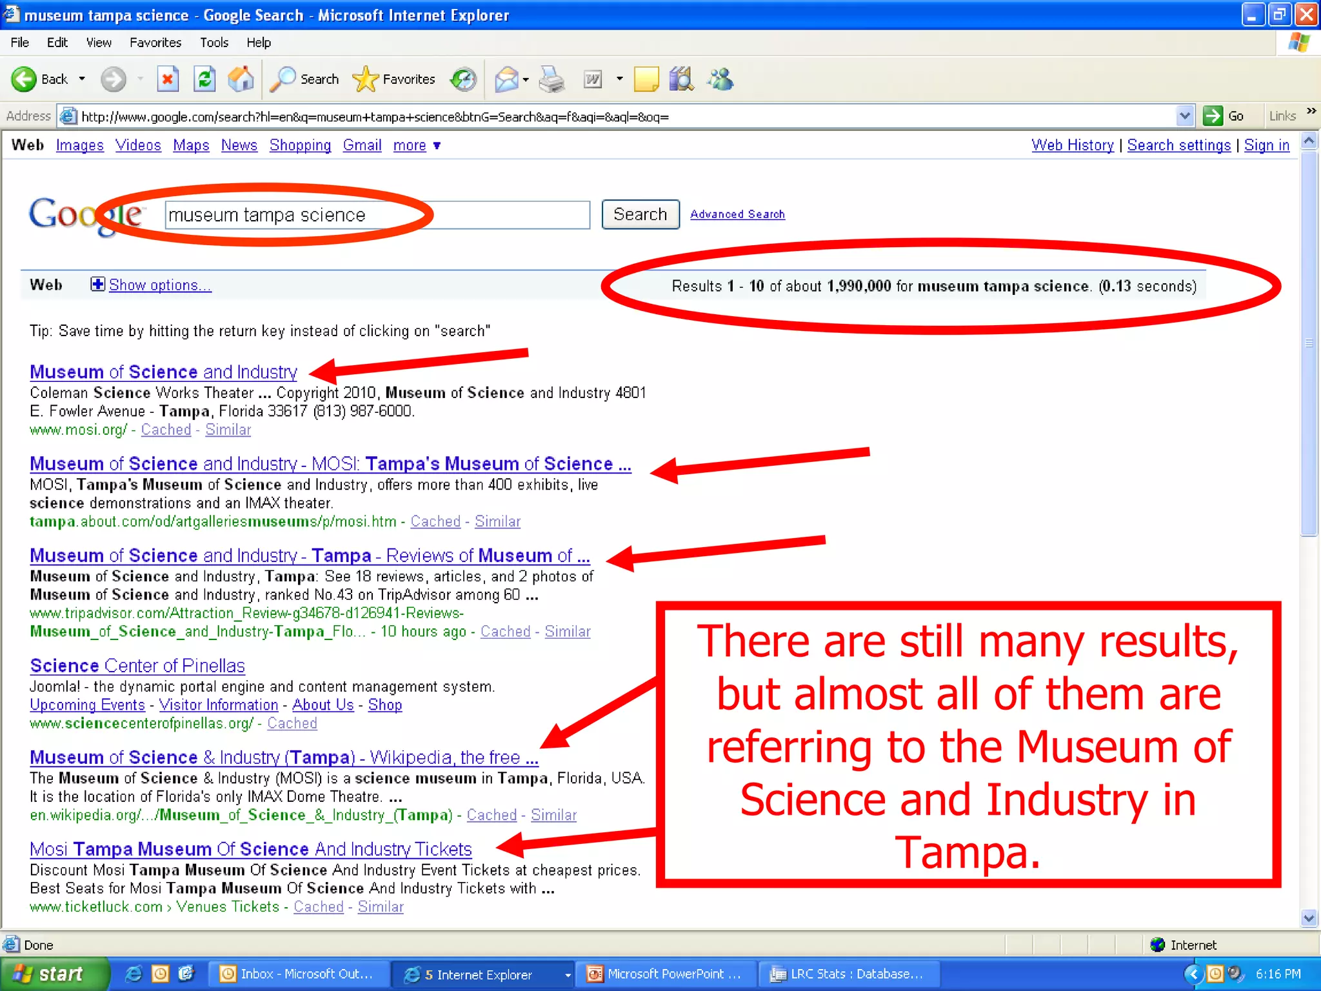Open Google's more dropdown menu
The width and height of the screenshot is (1321, 991).
417,146
